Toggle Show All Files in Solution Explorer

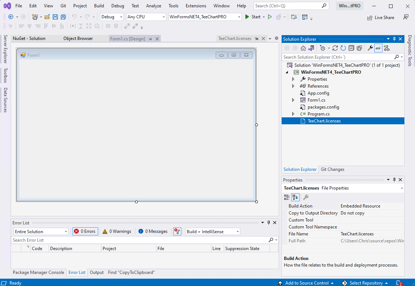(x=359, y=48)
